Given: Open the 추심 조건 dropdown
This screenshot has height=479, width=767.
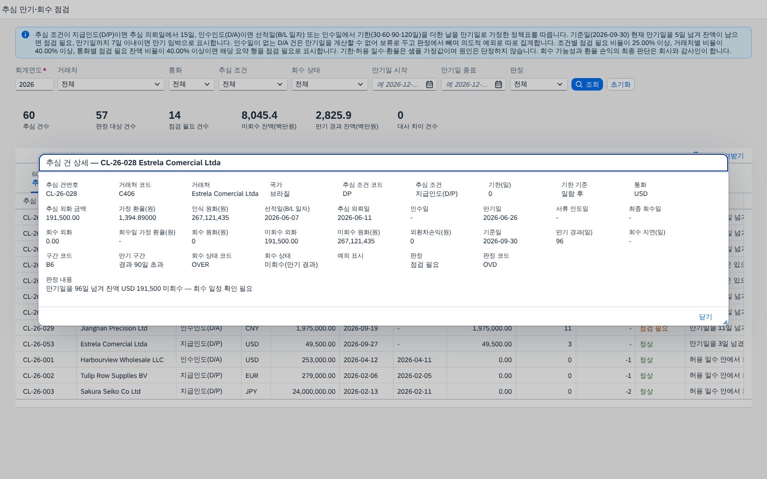Looking at the screenshot, I should point(253,84).
